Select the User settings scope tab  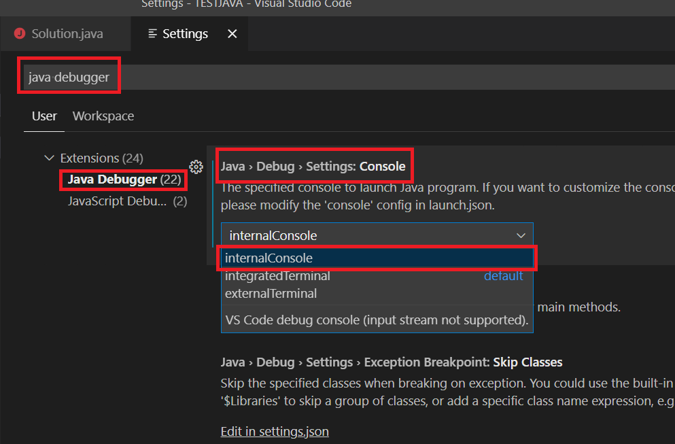click(44, 116)
